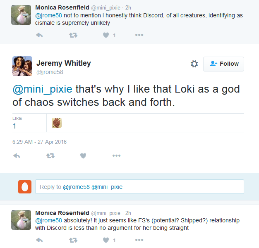Reply to Monica's top tweet about Discord
This screenshot has width=259, height=248.
(40, 35)
